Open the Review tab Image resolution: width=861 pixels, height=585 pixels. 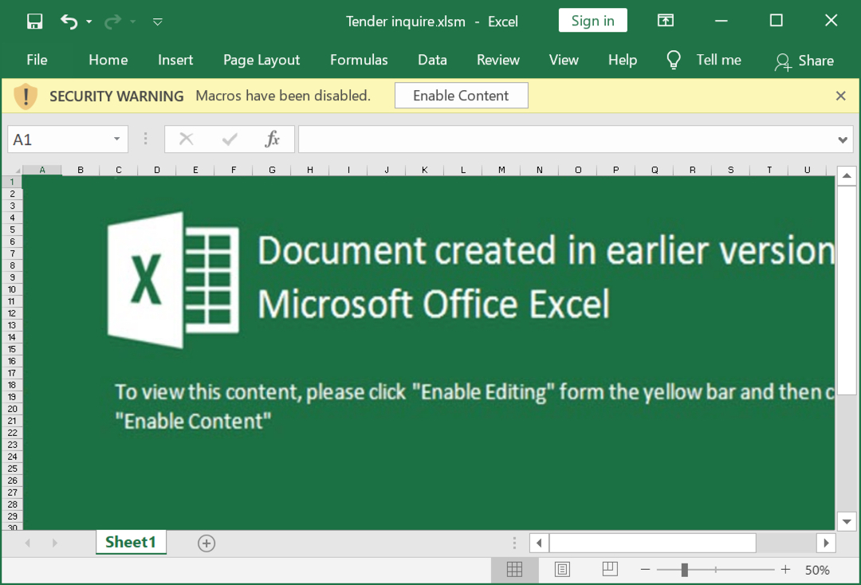point(498,60)
